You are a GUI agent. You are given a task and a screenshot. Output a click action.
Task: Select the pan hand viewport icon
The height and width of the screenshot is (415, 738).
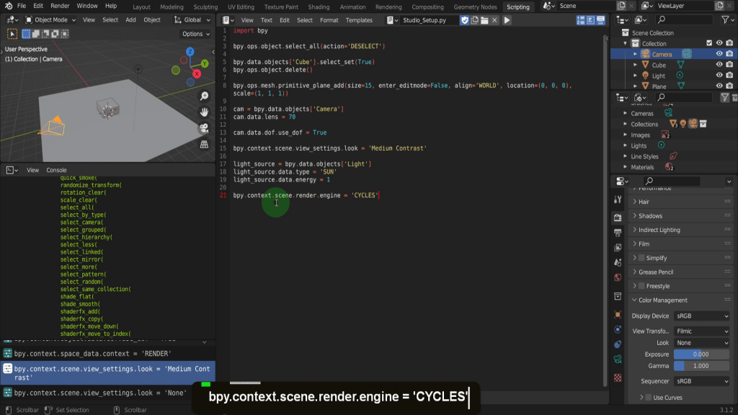(x=205, y=112)
